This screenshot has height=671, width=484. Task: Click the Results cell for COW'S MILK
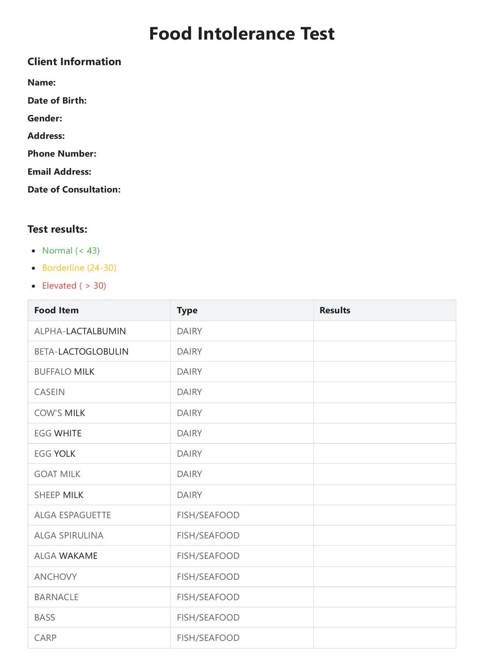click(x=384, y=413)
